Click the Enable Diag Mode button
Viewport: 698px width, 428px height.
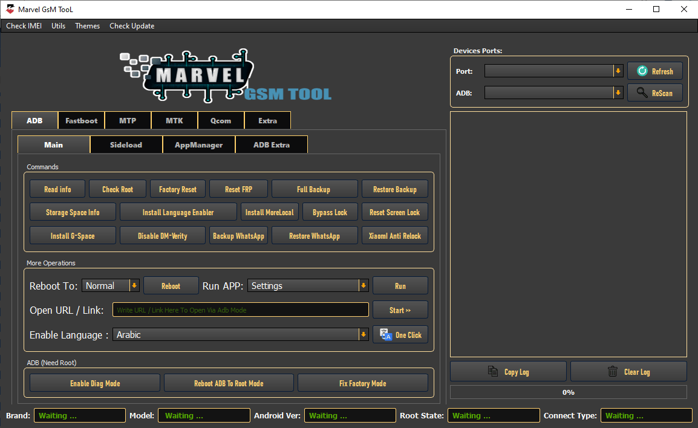coord(94,383)
